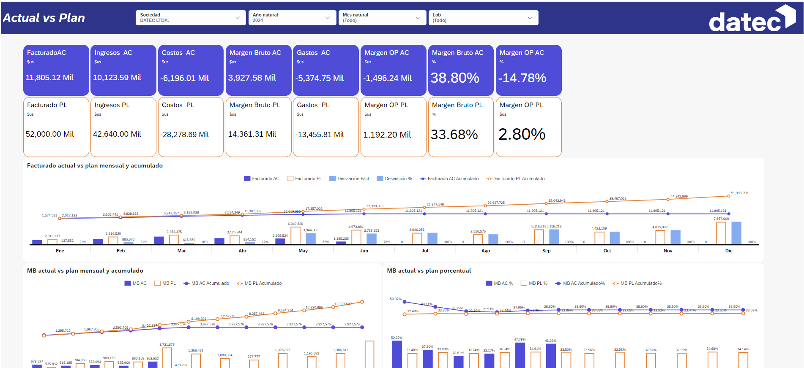Select the Margen Bruto AC $us card
This screenshot has width=804, height=368.
258,70
